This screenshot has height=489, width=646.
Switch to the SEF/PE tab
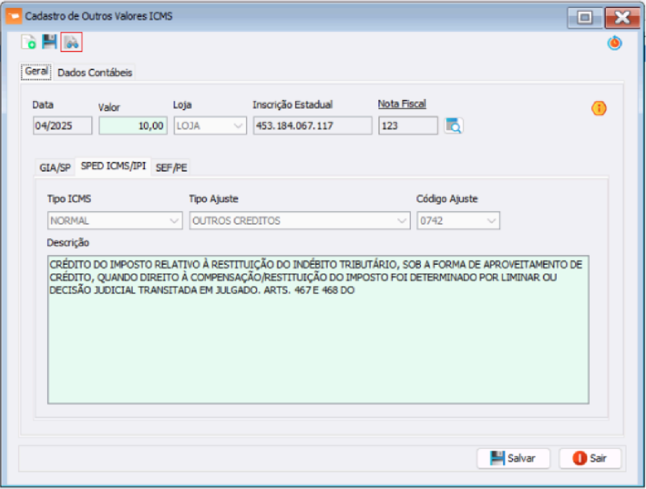pos(171,168)
